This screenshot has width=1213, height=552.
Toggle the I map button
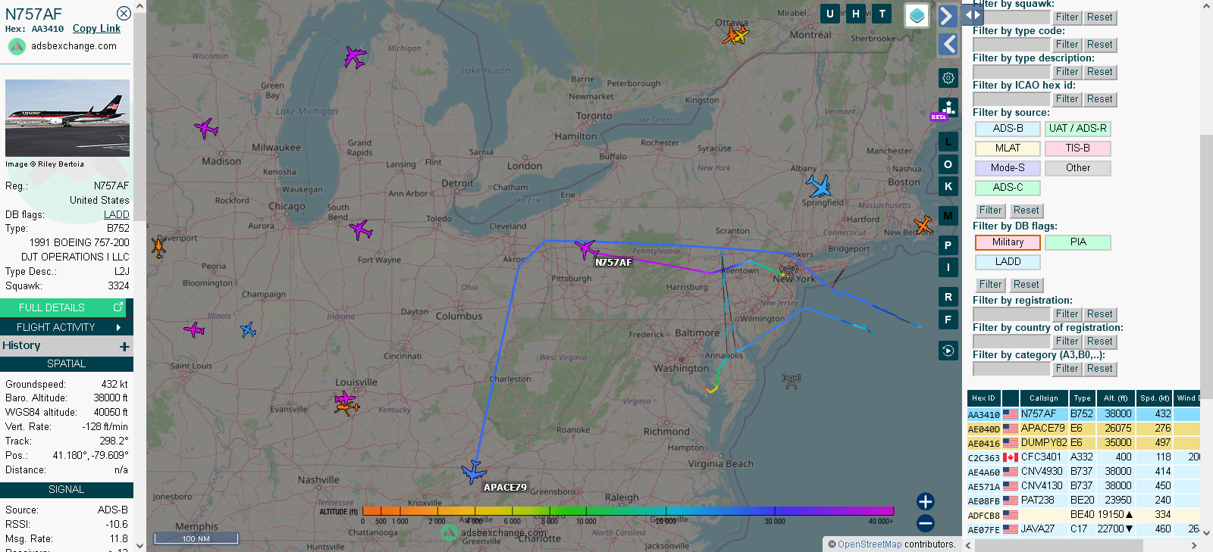click(x=948, y=267)
